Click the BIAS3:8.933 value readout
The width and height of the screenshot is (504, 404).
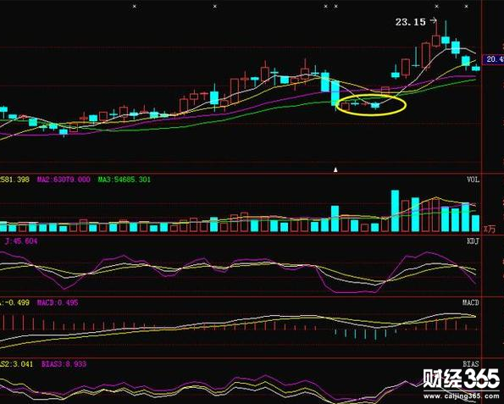64,364
